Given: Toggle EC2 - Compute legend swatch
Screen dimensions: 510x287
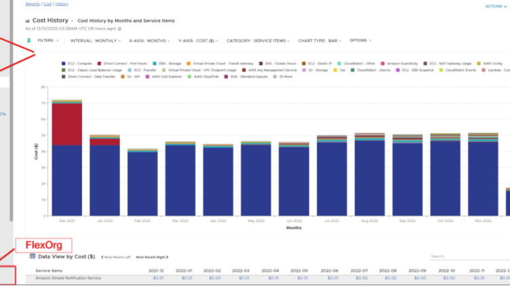Looking at the screenshot, I should click(64, 64).
